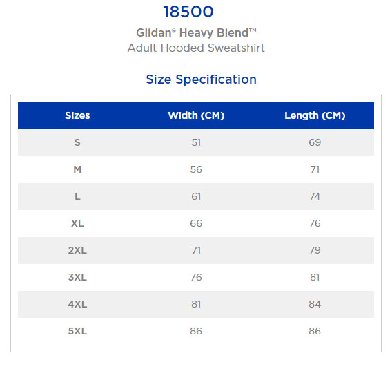392x369 pixels.
Task: Click the 3XL size row label
Action: pyautogui.click(x=77, y=277)
